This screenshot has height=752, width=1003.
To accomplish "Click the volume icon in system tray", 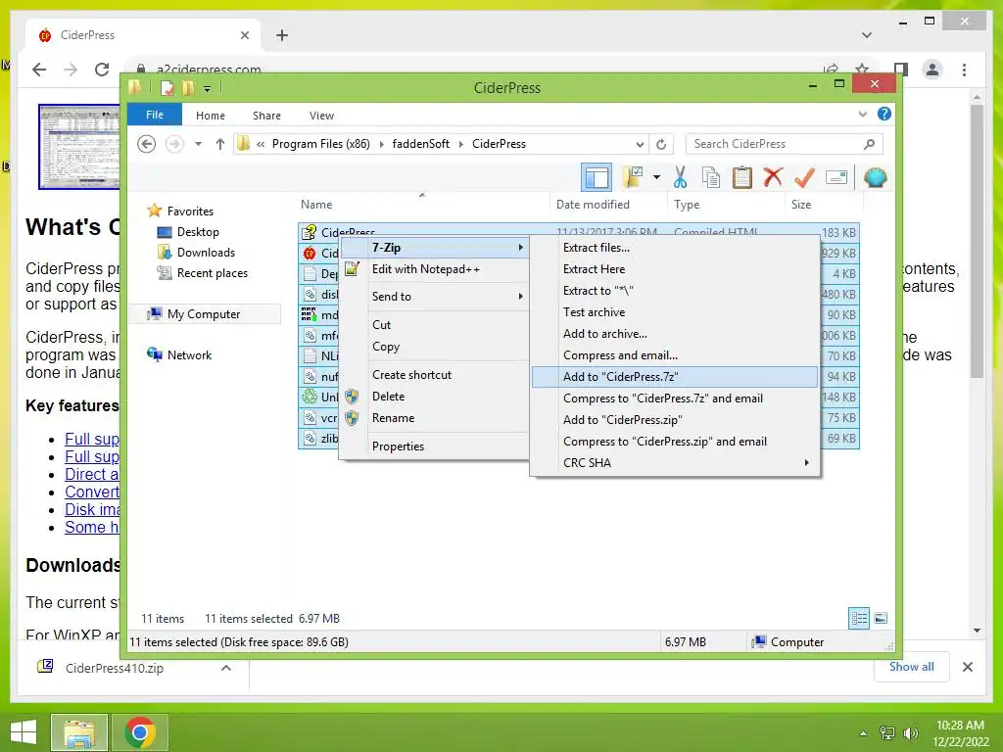I will pyautogui.click(x=910, y=732).
